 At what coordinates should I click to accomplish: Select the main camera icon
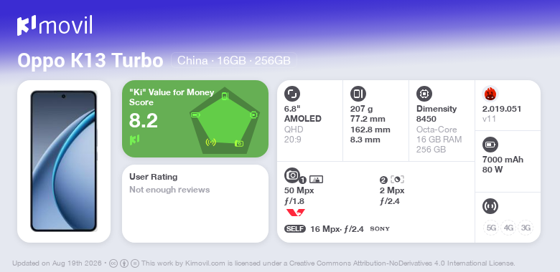[292, 175]
